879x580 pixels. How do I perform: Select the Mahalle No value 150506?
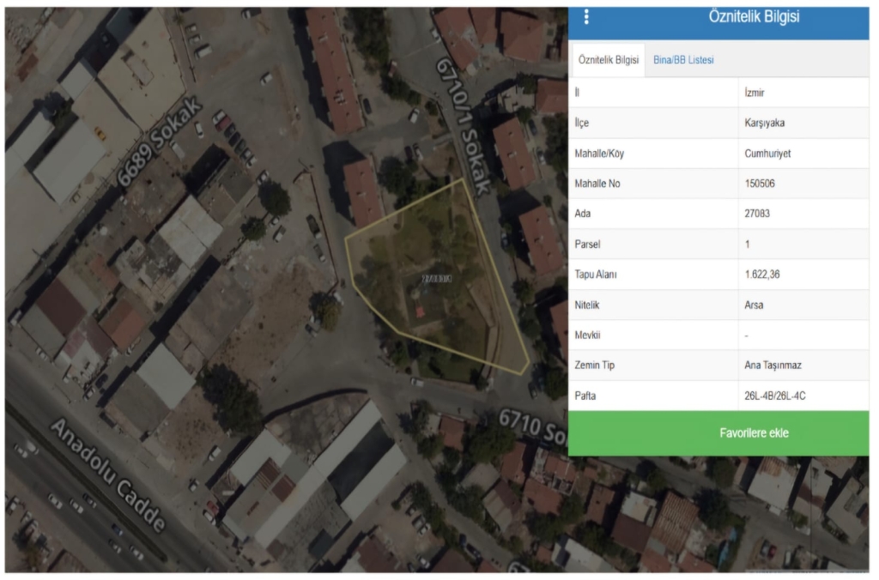pyautogui.click(x=762, y=184)
